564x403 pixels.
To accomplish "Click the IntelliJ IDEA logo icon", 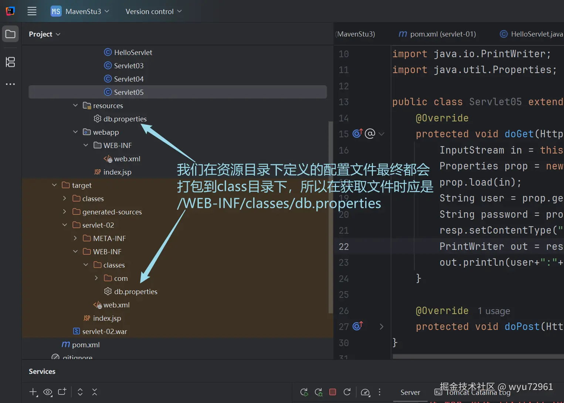I will point(10,11).
